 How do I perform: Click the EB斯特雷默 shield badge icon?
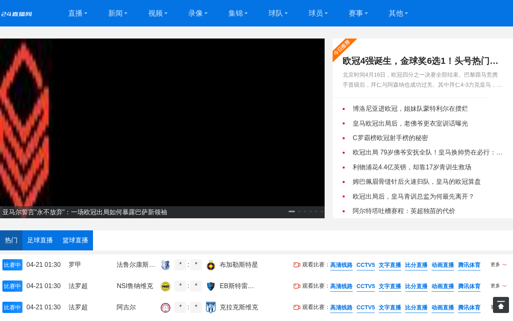tap(211, 286)
